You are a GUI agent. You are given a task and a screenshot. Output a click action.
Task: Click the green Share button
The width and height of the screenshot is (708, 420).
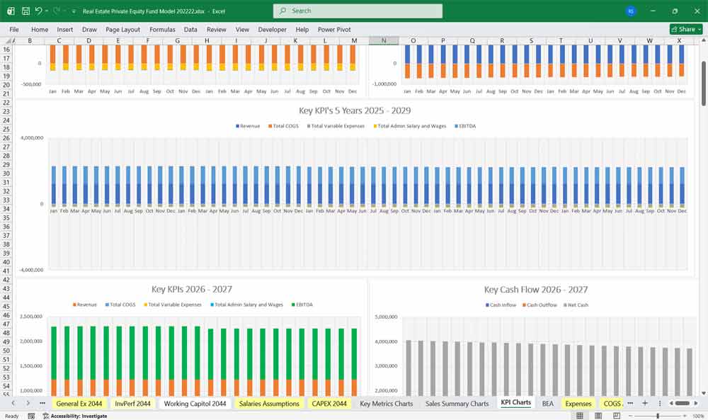(685, 29)
